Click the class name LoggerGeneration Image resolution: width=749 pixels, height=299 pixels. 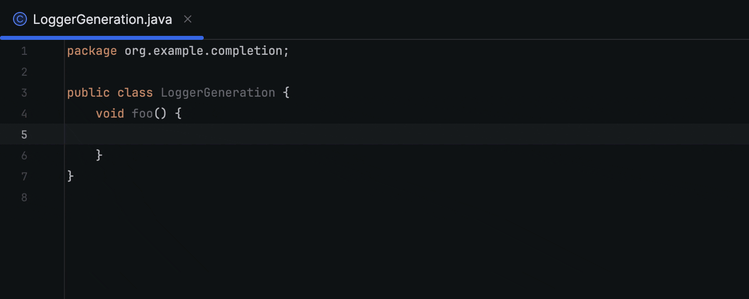(x=218, y=92)
